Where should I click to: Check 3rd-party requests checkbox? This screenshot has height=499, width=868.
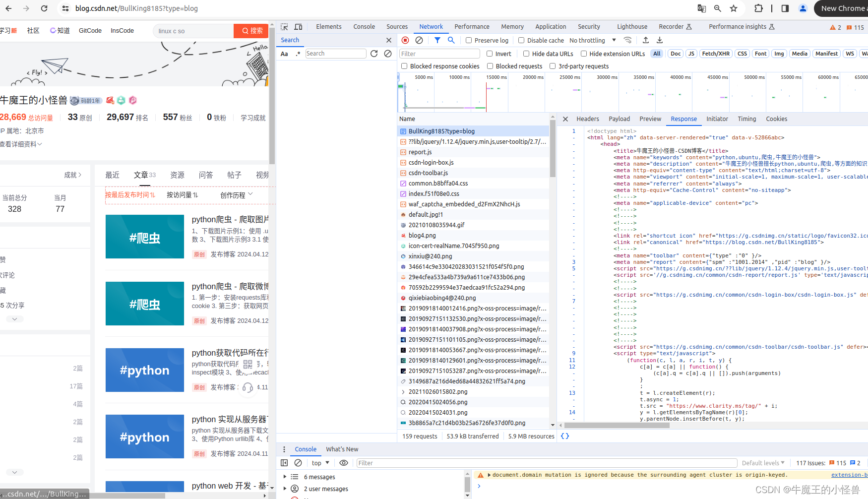tap(553, 66)
